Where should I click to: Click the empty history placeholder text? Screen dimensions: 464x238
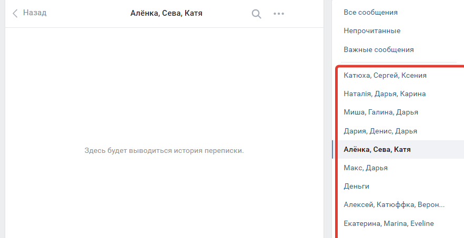pos(164,151)
